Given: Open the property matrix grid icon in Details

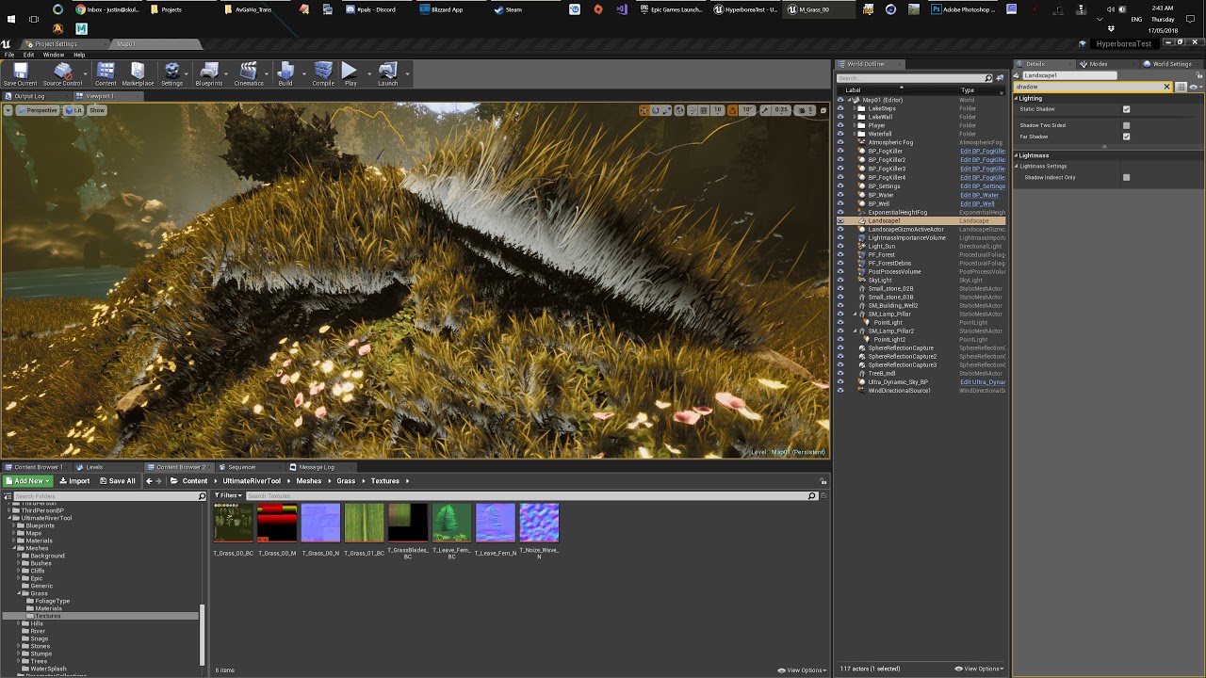Looking at the screenshot, I should click(x=1181, y=87).
